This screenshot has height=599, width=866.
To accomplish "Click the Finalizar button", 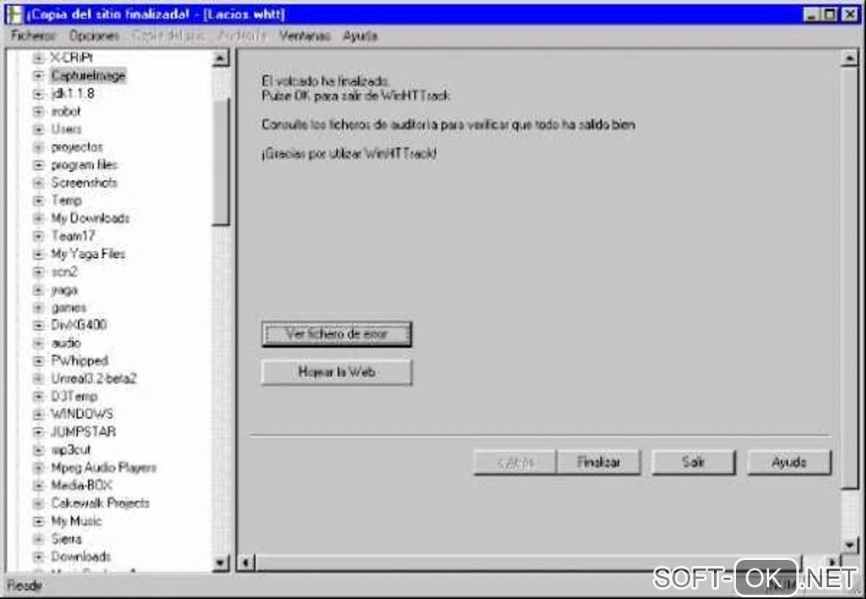I will coord(599,462).
